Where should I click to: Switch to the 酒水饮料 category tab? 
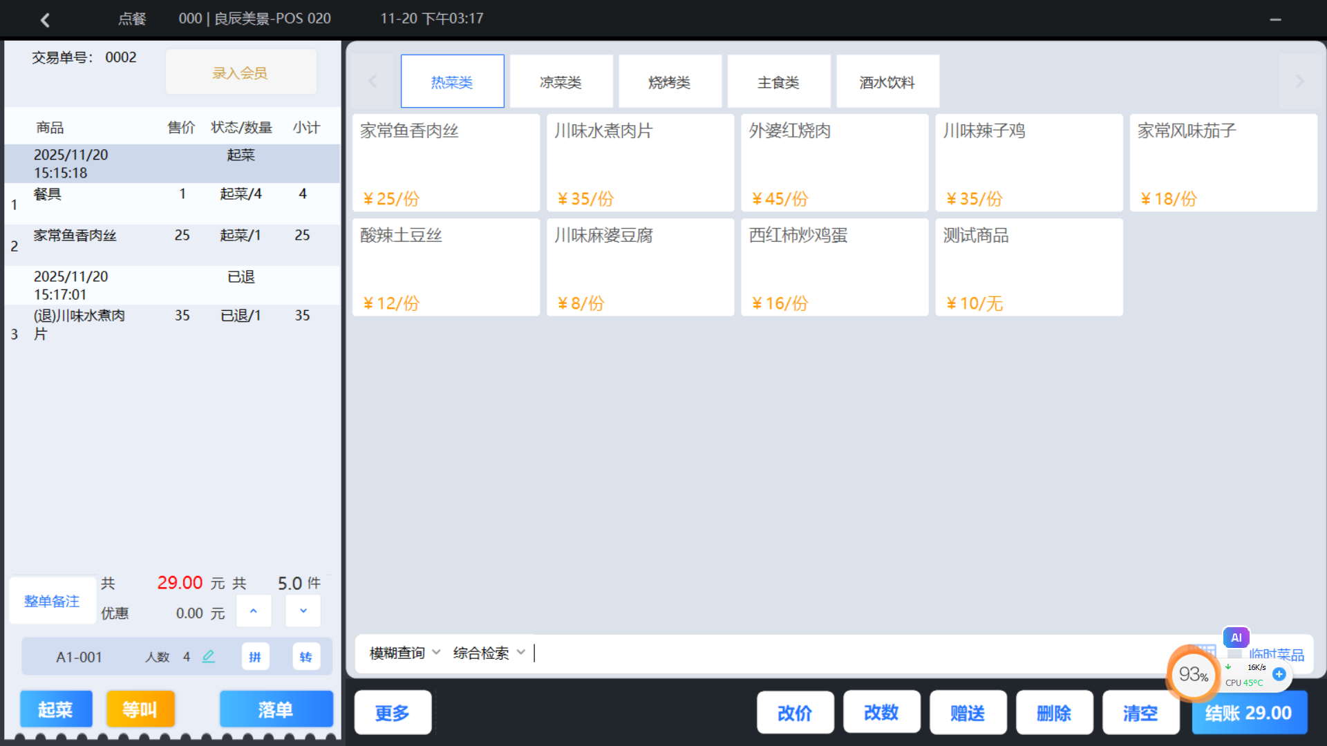887,82
